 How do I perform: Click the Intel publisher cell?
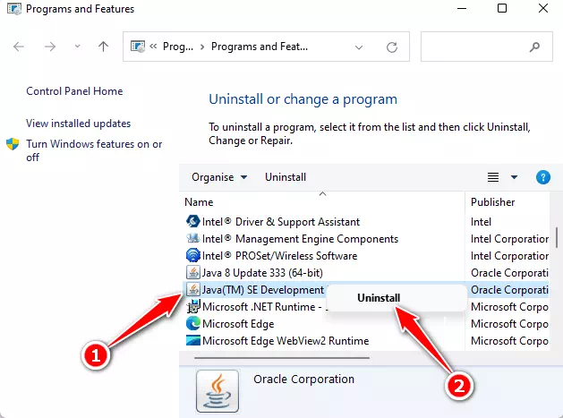coord(481,222)
